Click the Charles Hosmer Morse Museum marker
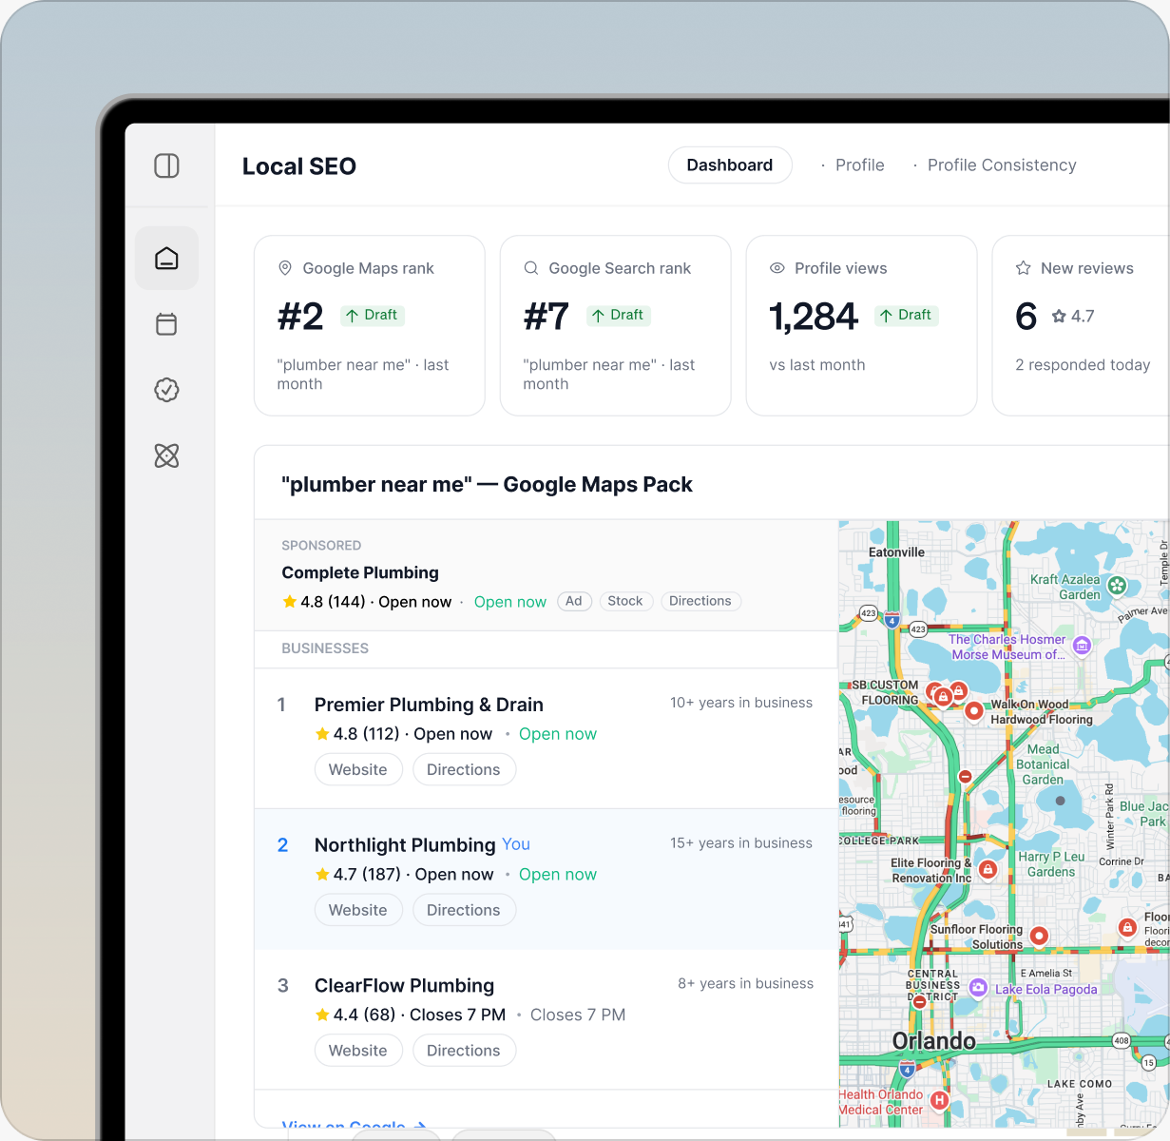1170x1141 pixels. click(1082, 647)
